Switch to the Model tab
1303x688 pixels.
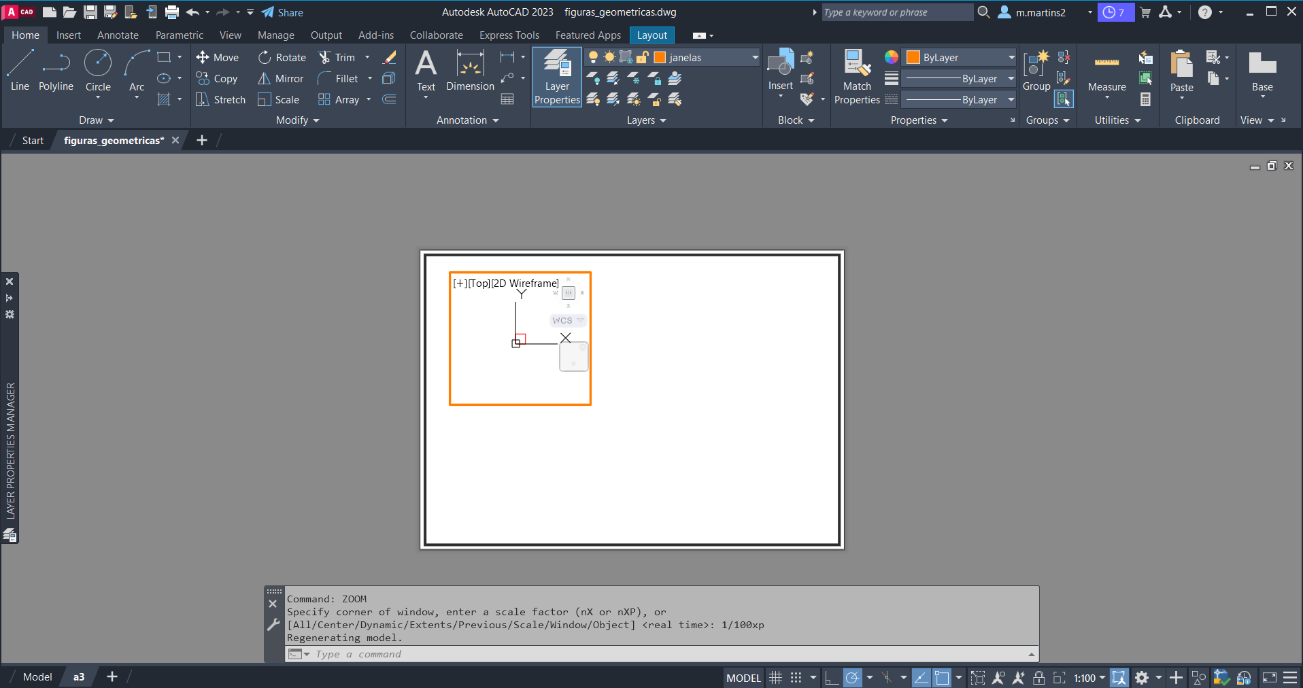point(37,677)
